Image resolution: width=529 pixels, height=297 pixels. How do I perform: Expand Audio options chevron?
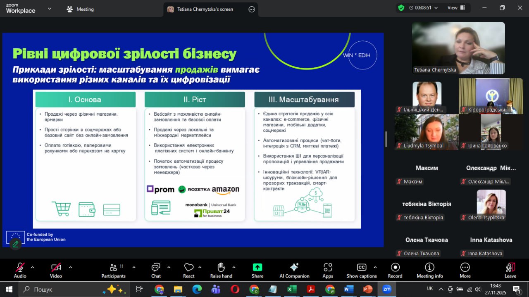(33, 267)
